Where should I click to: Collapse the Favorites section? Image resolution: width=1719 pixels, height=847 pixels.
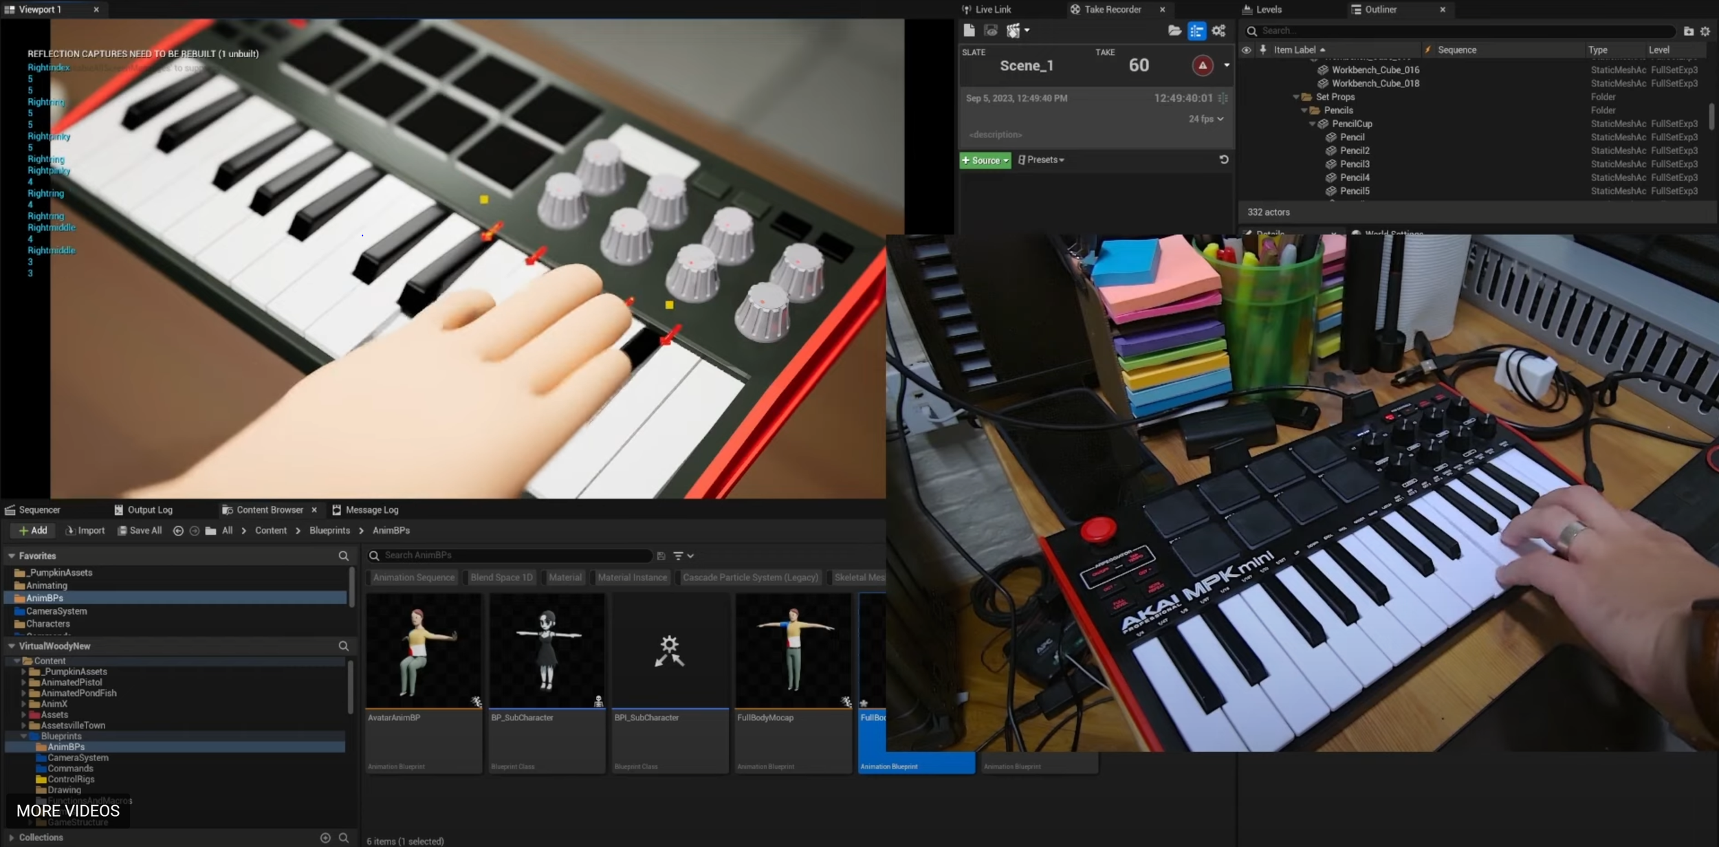tap(12, 555)
